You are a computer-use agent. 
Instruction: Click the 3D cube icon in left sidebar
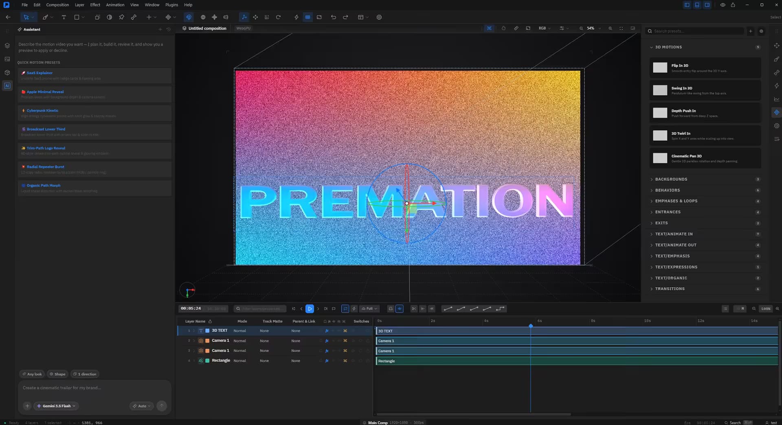7,72
